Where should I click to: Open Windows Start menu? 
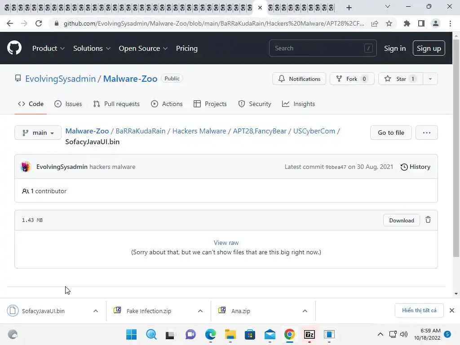pyautogui.click(x=132, y=334)
